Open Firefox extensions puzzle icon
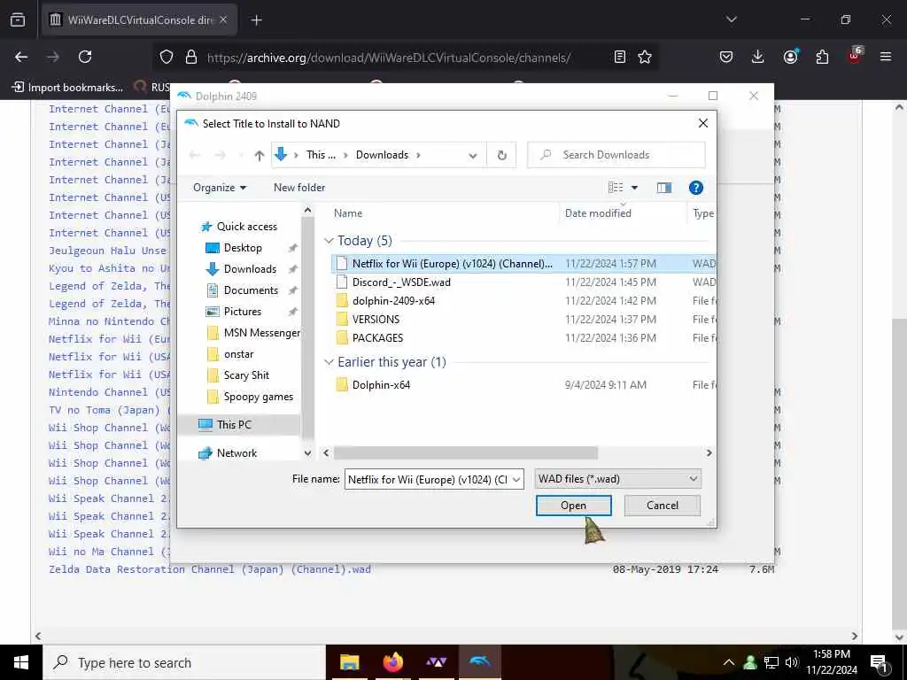The height and width of the screenshot is (680, 907). tap(822, 57)
